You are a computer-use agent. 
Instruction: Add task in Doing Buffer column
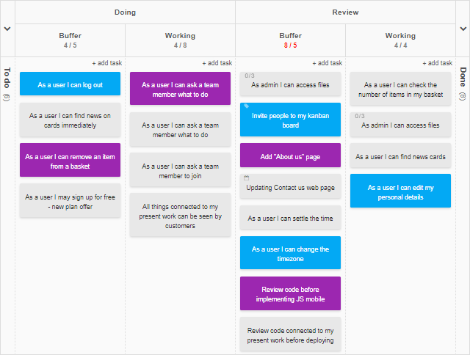(x=107, y=63)
